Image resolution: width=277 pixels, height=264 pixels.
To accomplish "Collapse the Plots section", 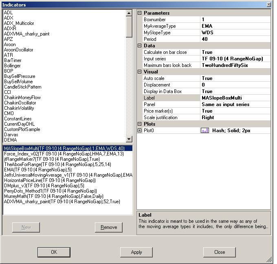I will click(x=140, y=124).
